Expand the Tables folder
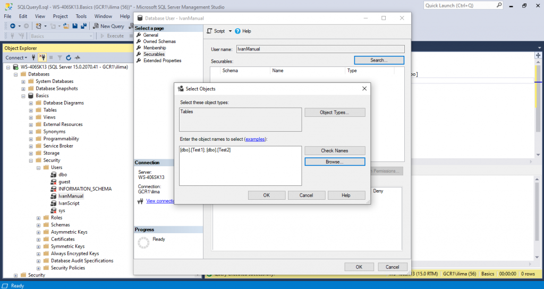Viewport: 544px width, 289px height. coord(31,110)
